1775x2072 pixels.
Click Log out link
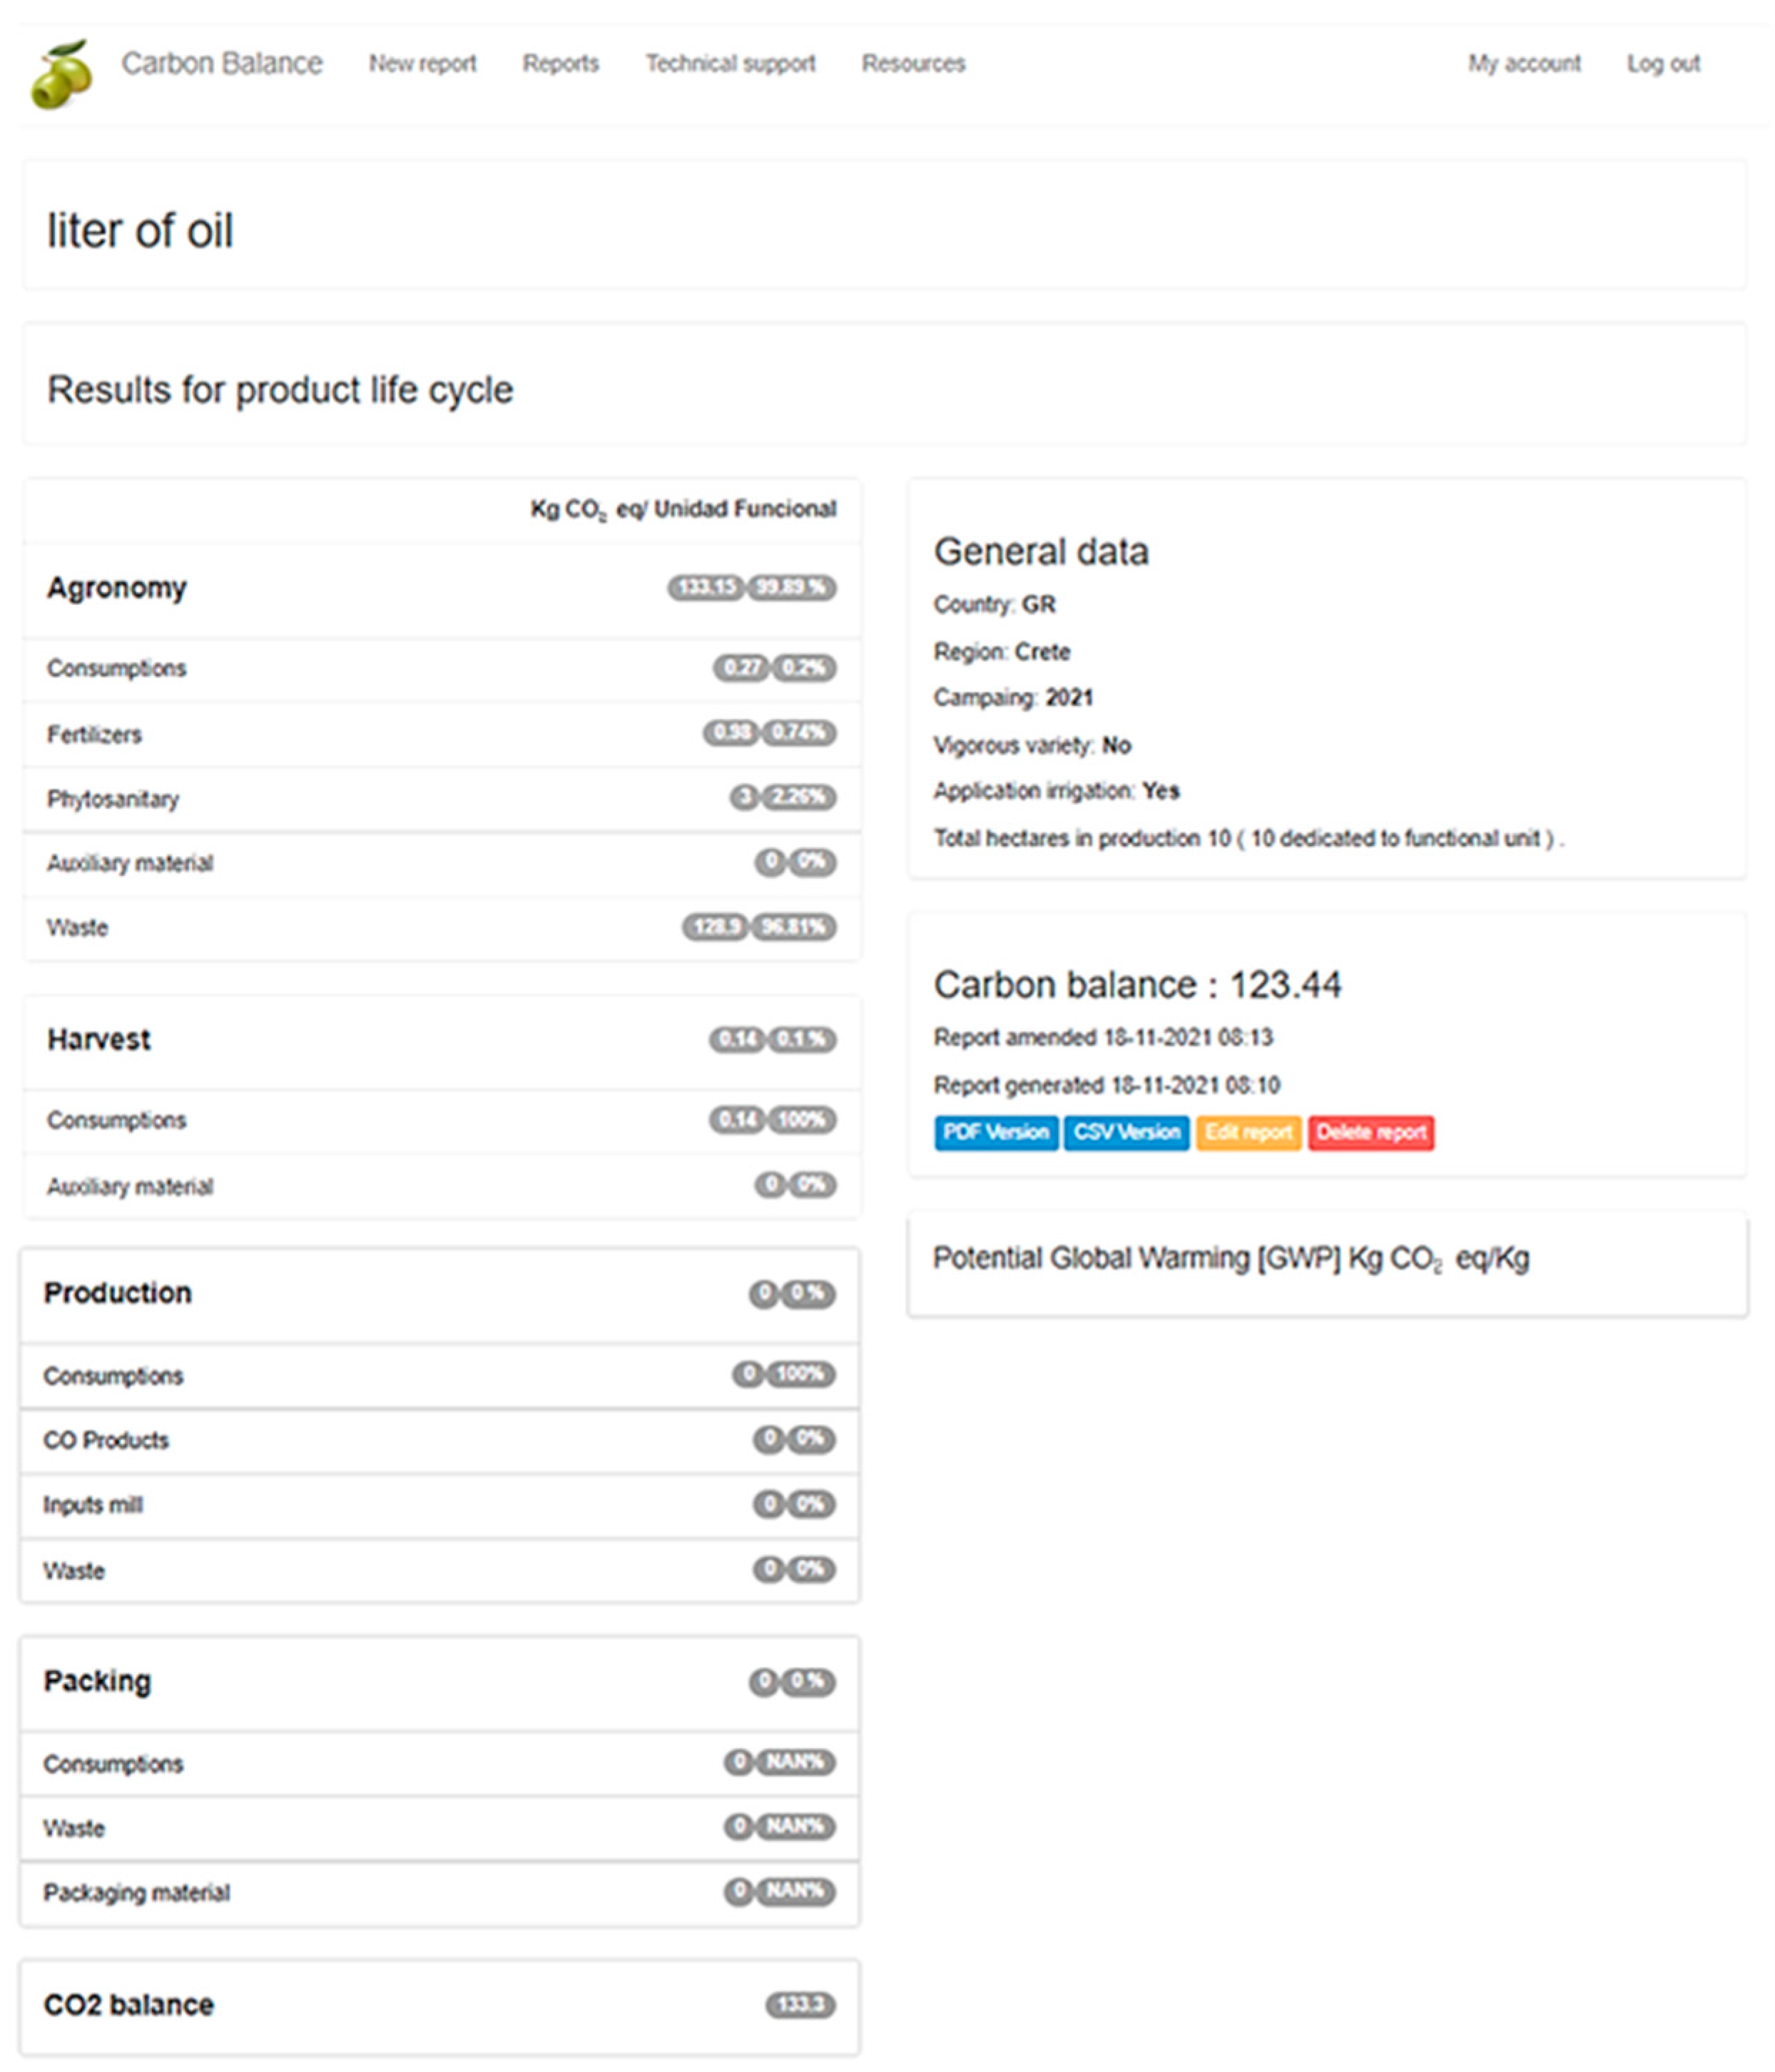(x=1663, y=63)
